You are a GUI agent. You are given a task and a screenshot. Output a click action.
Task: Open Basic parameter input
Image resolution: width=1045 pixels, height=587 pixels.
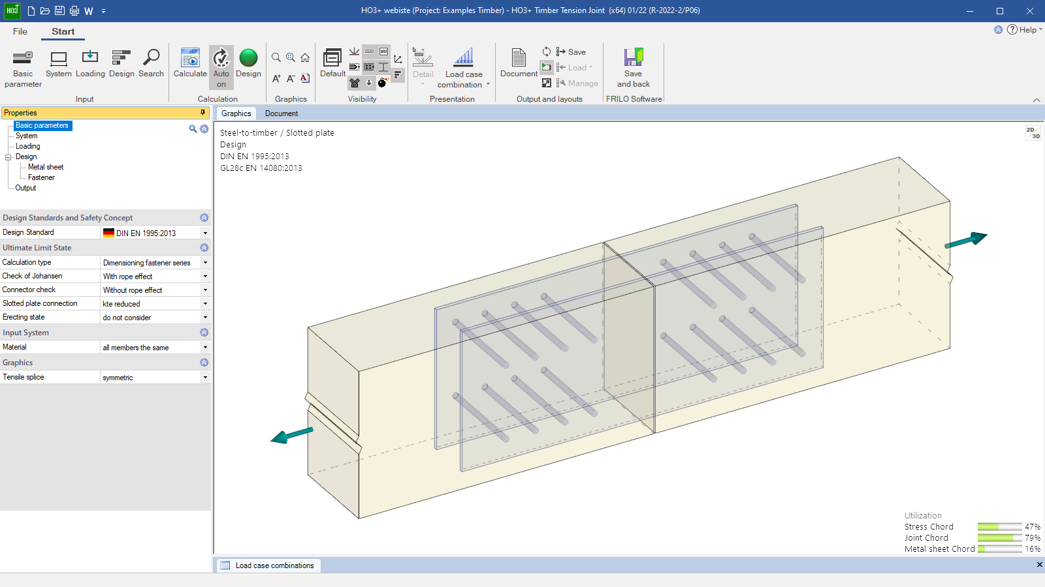[x=23, y=68]
